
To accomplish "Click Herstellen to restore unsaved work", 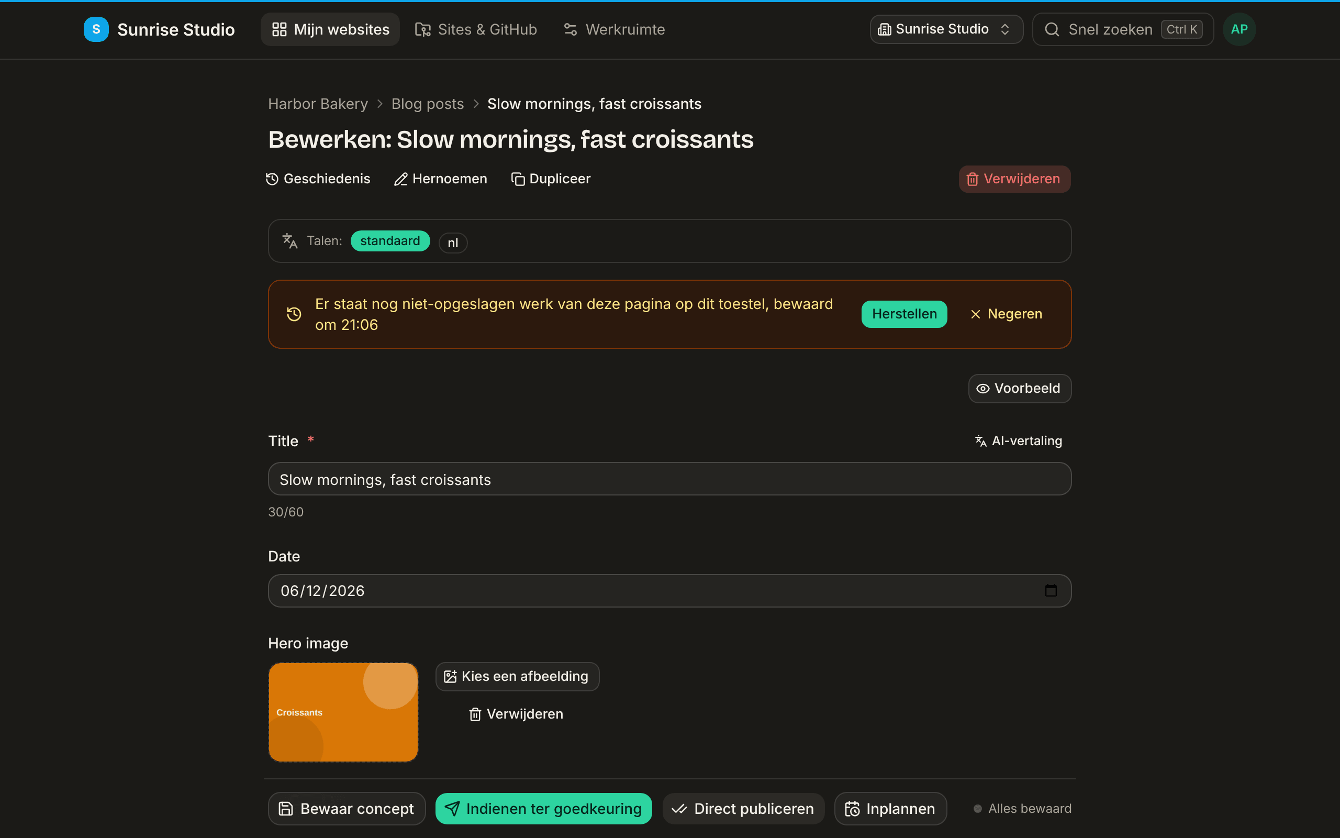I will [904, 314].
